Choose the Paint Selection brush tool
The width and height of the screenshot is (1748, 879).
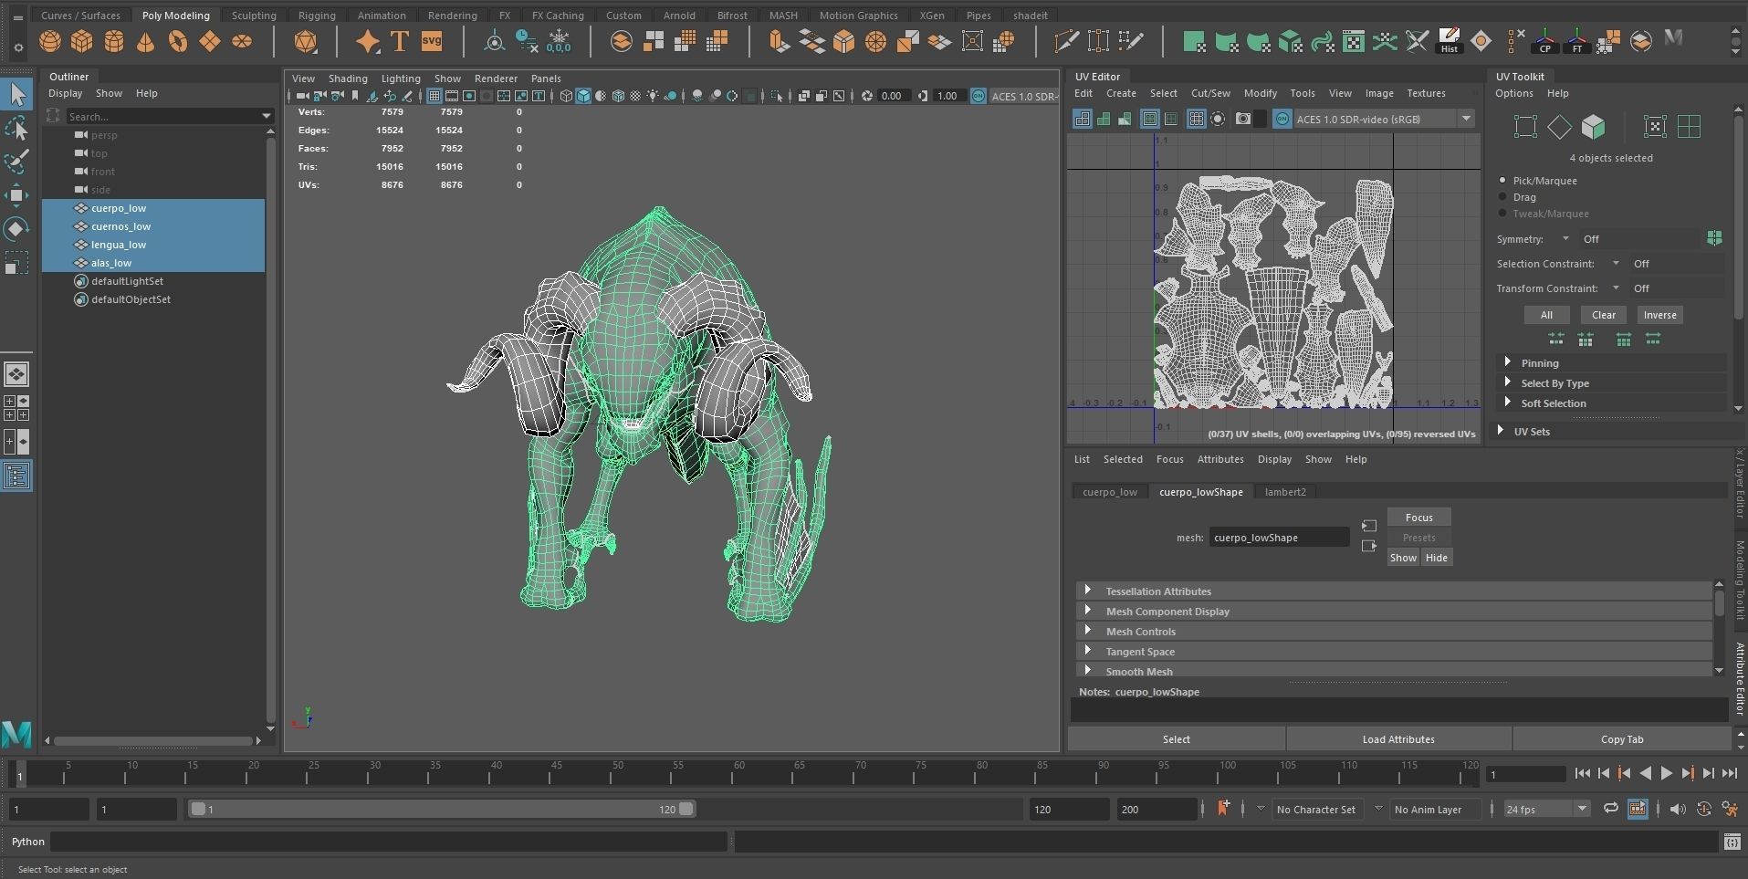pyautogui.click(x=16, y=162)
